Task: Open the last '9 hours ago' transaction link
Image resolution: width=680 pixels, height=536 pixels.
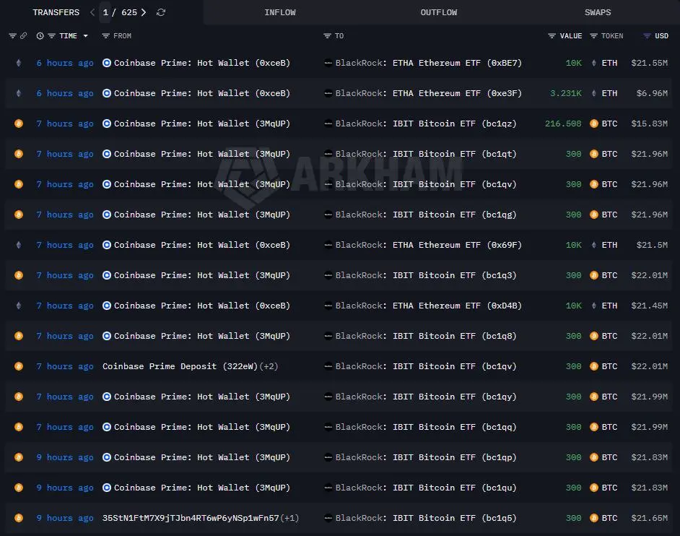Action: tap(65, 518)
